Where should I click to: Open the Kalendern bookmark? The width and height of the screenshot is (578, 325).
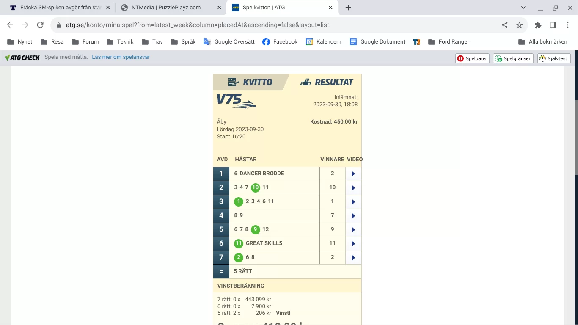click(323, 42)
